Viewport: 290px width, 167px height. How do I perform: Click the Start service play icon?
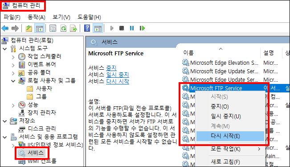coord(112,28)
